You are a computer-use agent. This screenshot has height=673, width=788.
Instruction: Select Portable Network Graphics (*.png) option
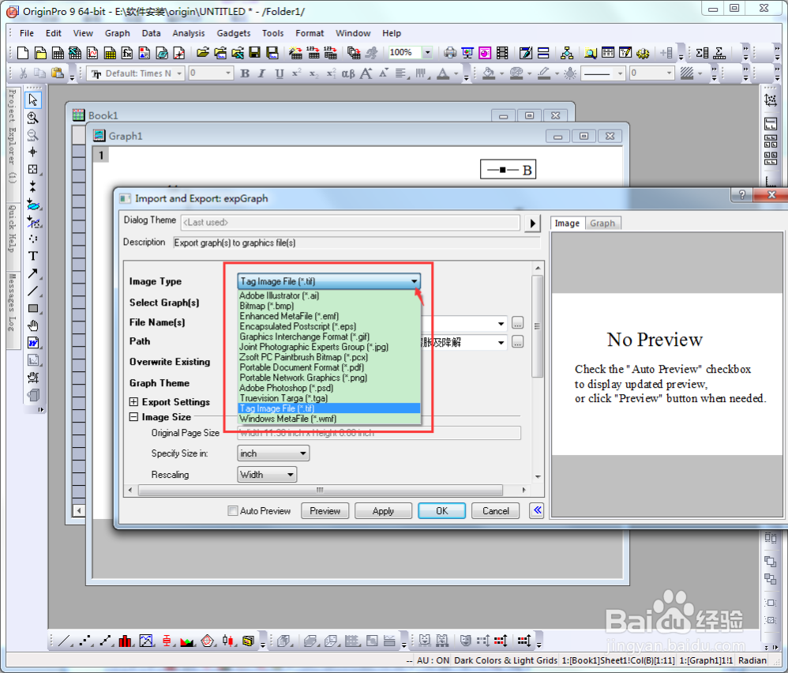click(329, 378)
